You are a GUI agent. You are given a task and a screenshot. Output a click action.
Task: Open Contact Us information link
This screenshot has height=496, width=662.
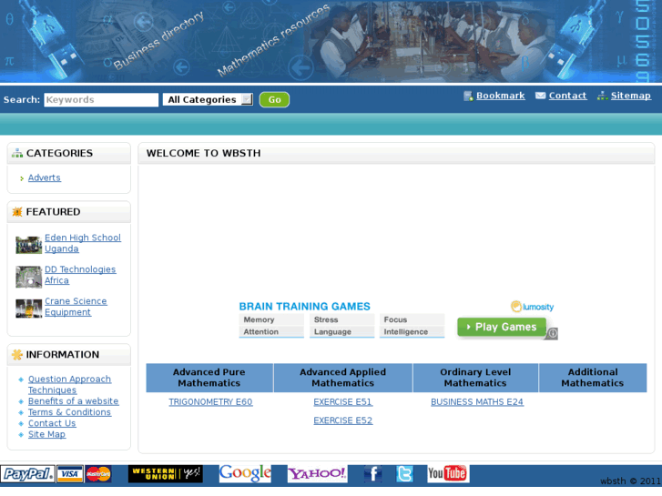pyautogui.click(x=52, y=423)
